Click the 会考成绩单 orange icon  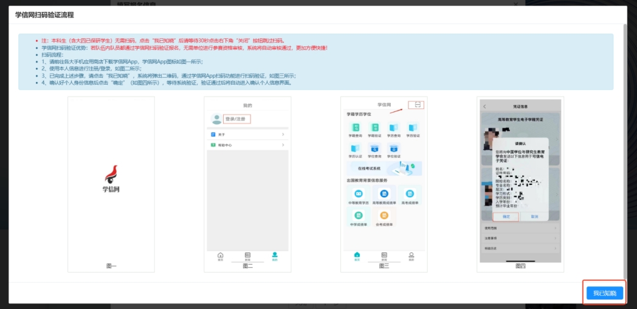point(384,216)
